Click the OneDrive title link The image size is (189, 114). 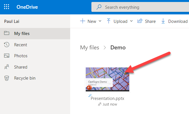[27, 7]
